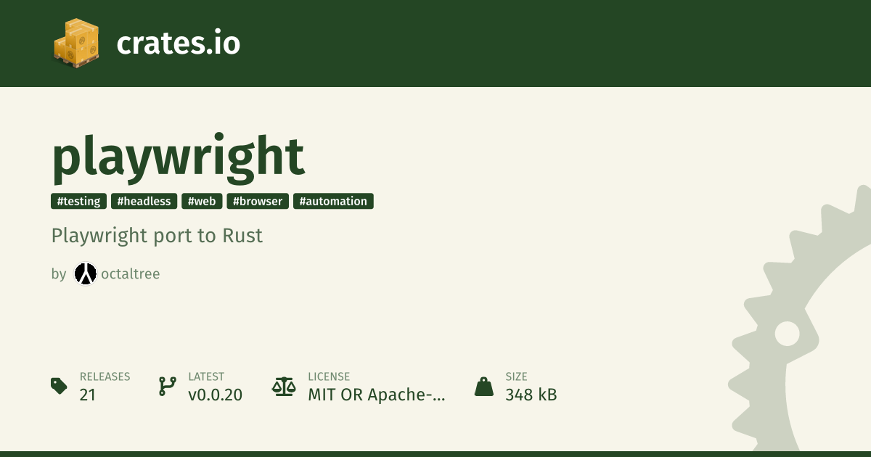Viewport: 871px width, 457px height.
Task: Choose the #browser keyword tag
Action: (258, 201)
